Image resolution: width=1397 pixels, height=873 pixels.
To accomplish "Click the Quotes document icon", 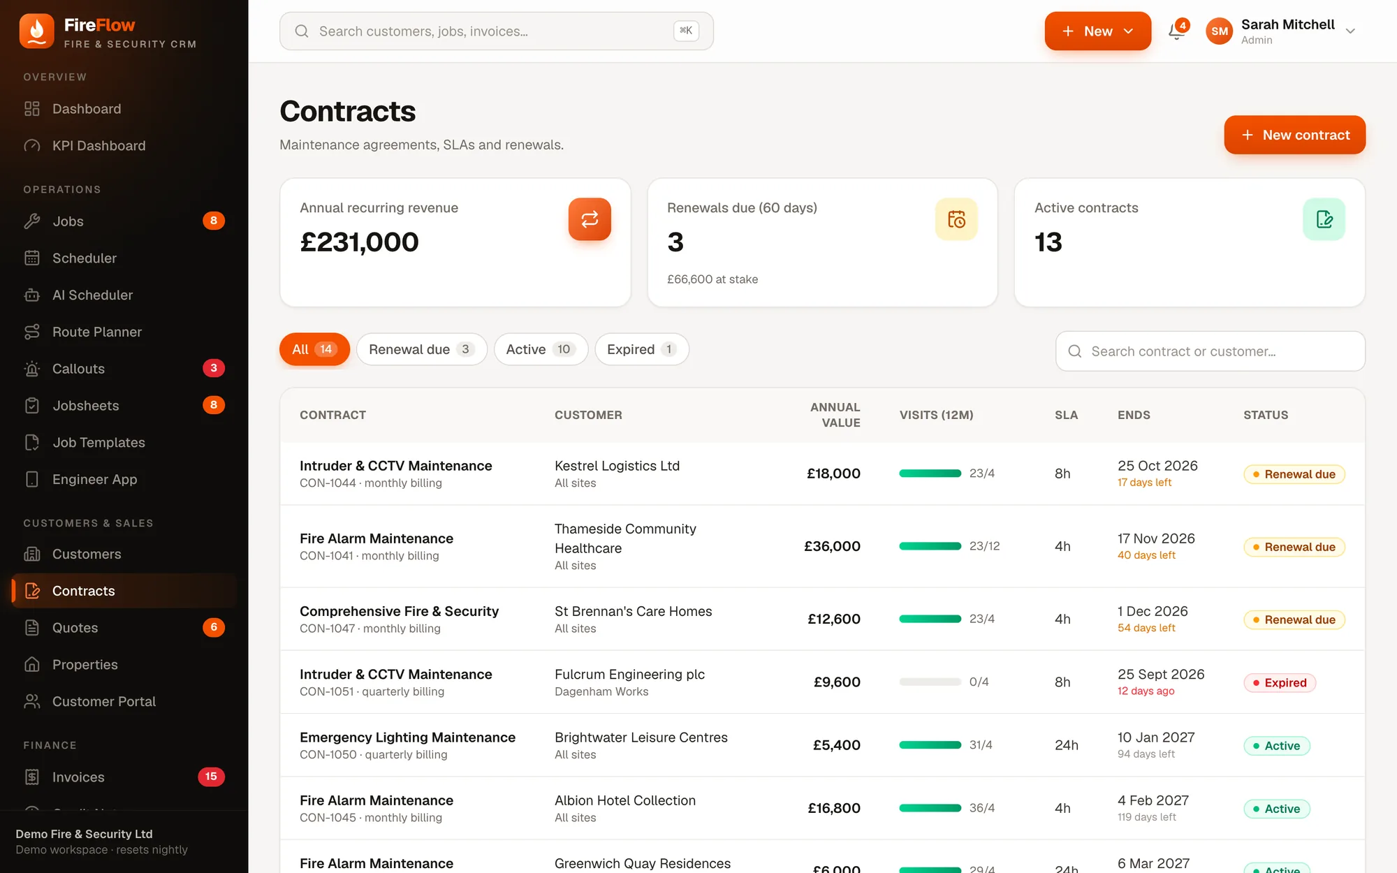I will 32,628.
